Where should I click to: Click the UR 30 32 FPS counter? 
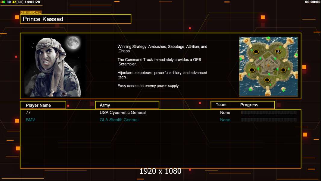(12, 2)
